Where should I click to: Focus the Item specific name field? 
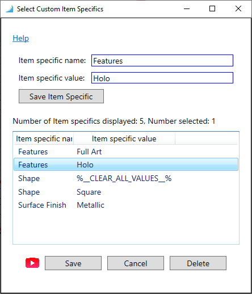pyautogui.click(x=162, y=61)
